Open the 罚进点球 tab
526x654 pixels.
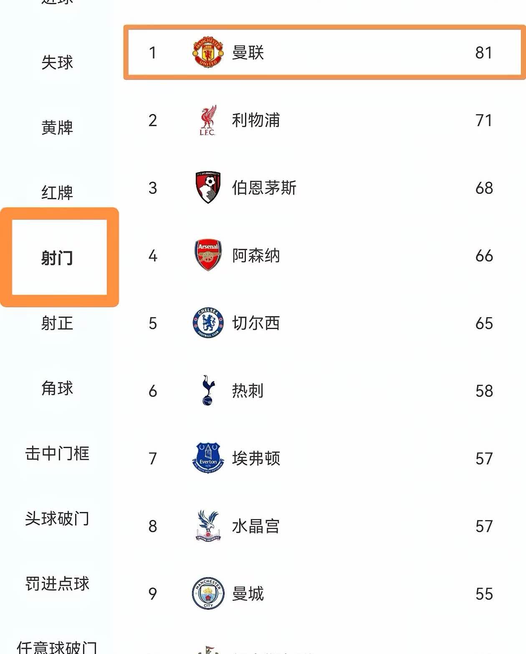click(57, 584)
